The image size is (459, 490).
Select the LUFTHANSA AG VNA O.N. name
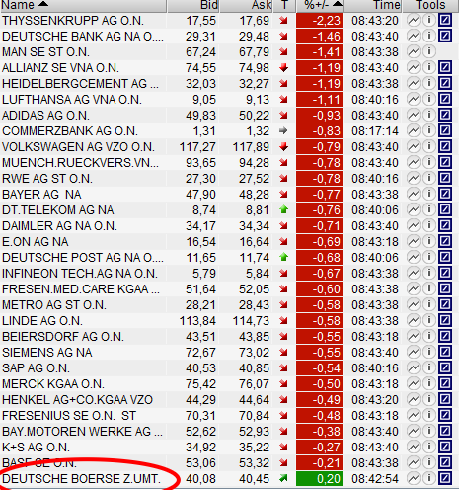click(x=72, y=100)
